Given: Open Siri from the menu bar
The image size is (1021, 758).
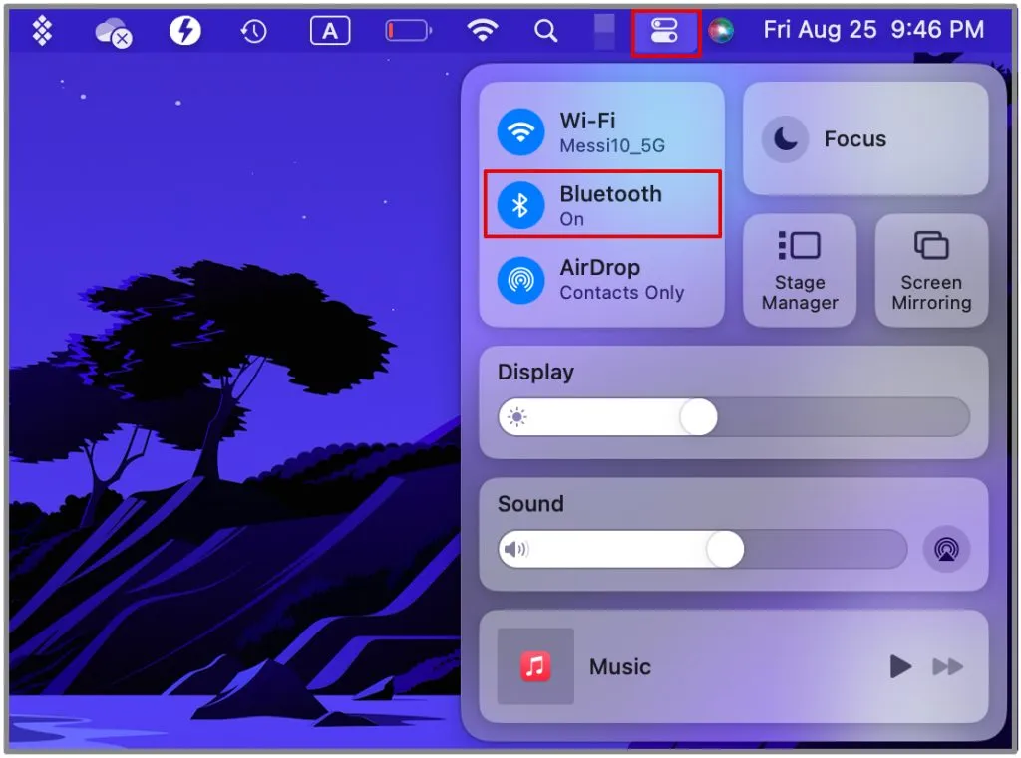Looking at the screenshot, I should [721, 30].
